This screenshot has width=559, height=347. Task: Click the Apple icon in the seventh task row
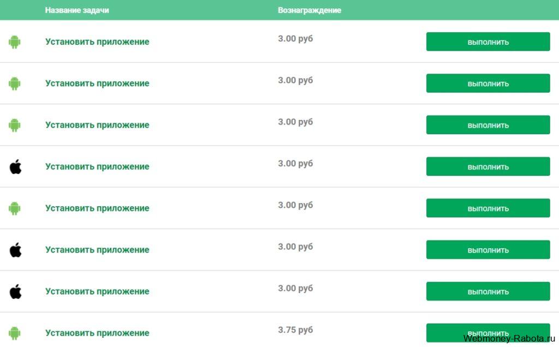point(15,291)
